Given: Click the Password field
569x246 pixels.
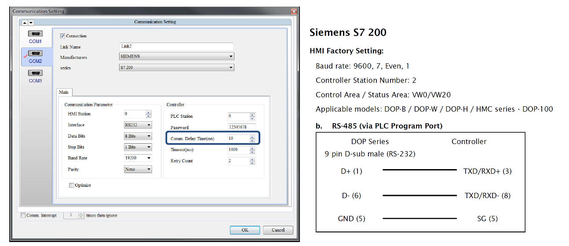Looking at the screenshot, I should coord(242,127).
